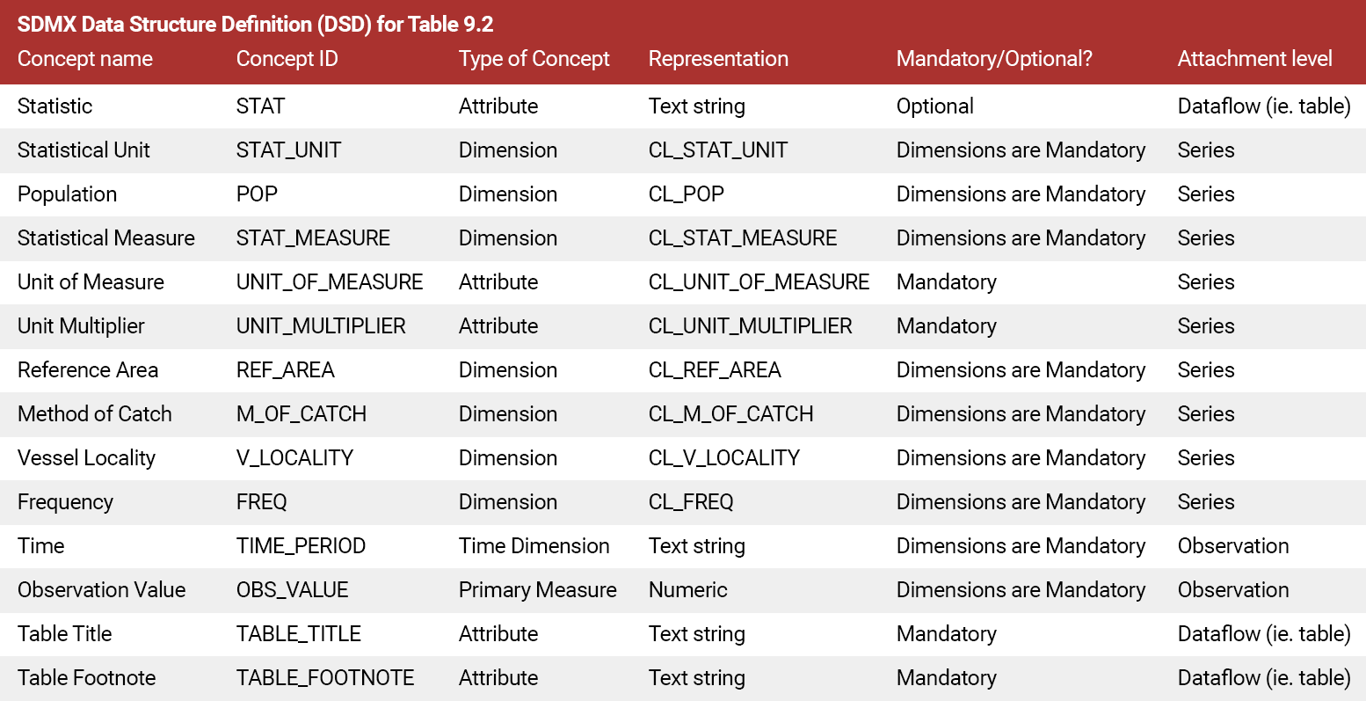The height and width of the screenshot is (701, 1366).
Task: Select the "Concept ID" column header
Action: click(287, 59)
